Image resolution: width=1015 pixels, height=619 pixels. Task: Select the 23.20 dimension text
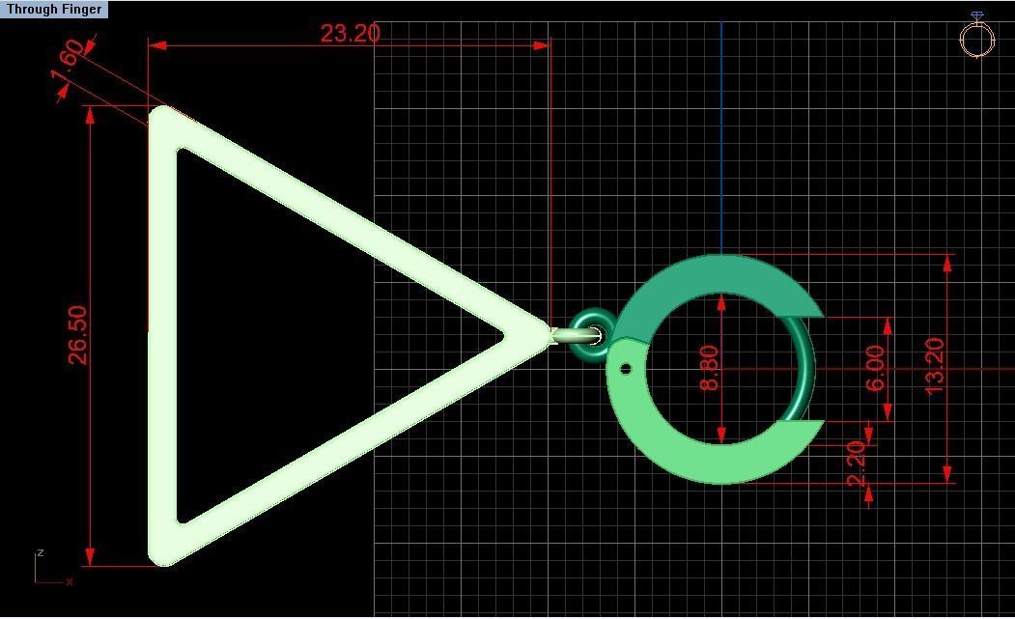pyautogui.click(x=351, y=33)
